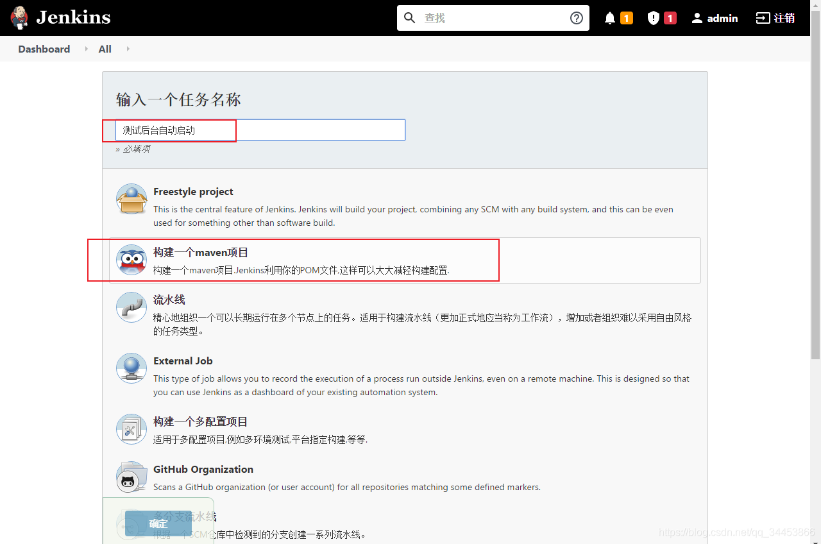Go to Dashboard breadcrumb
The height and width of the screenshot is (544, 821).
pyautogui.click(x=44, y=49)
